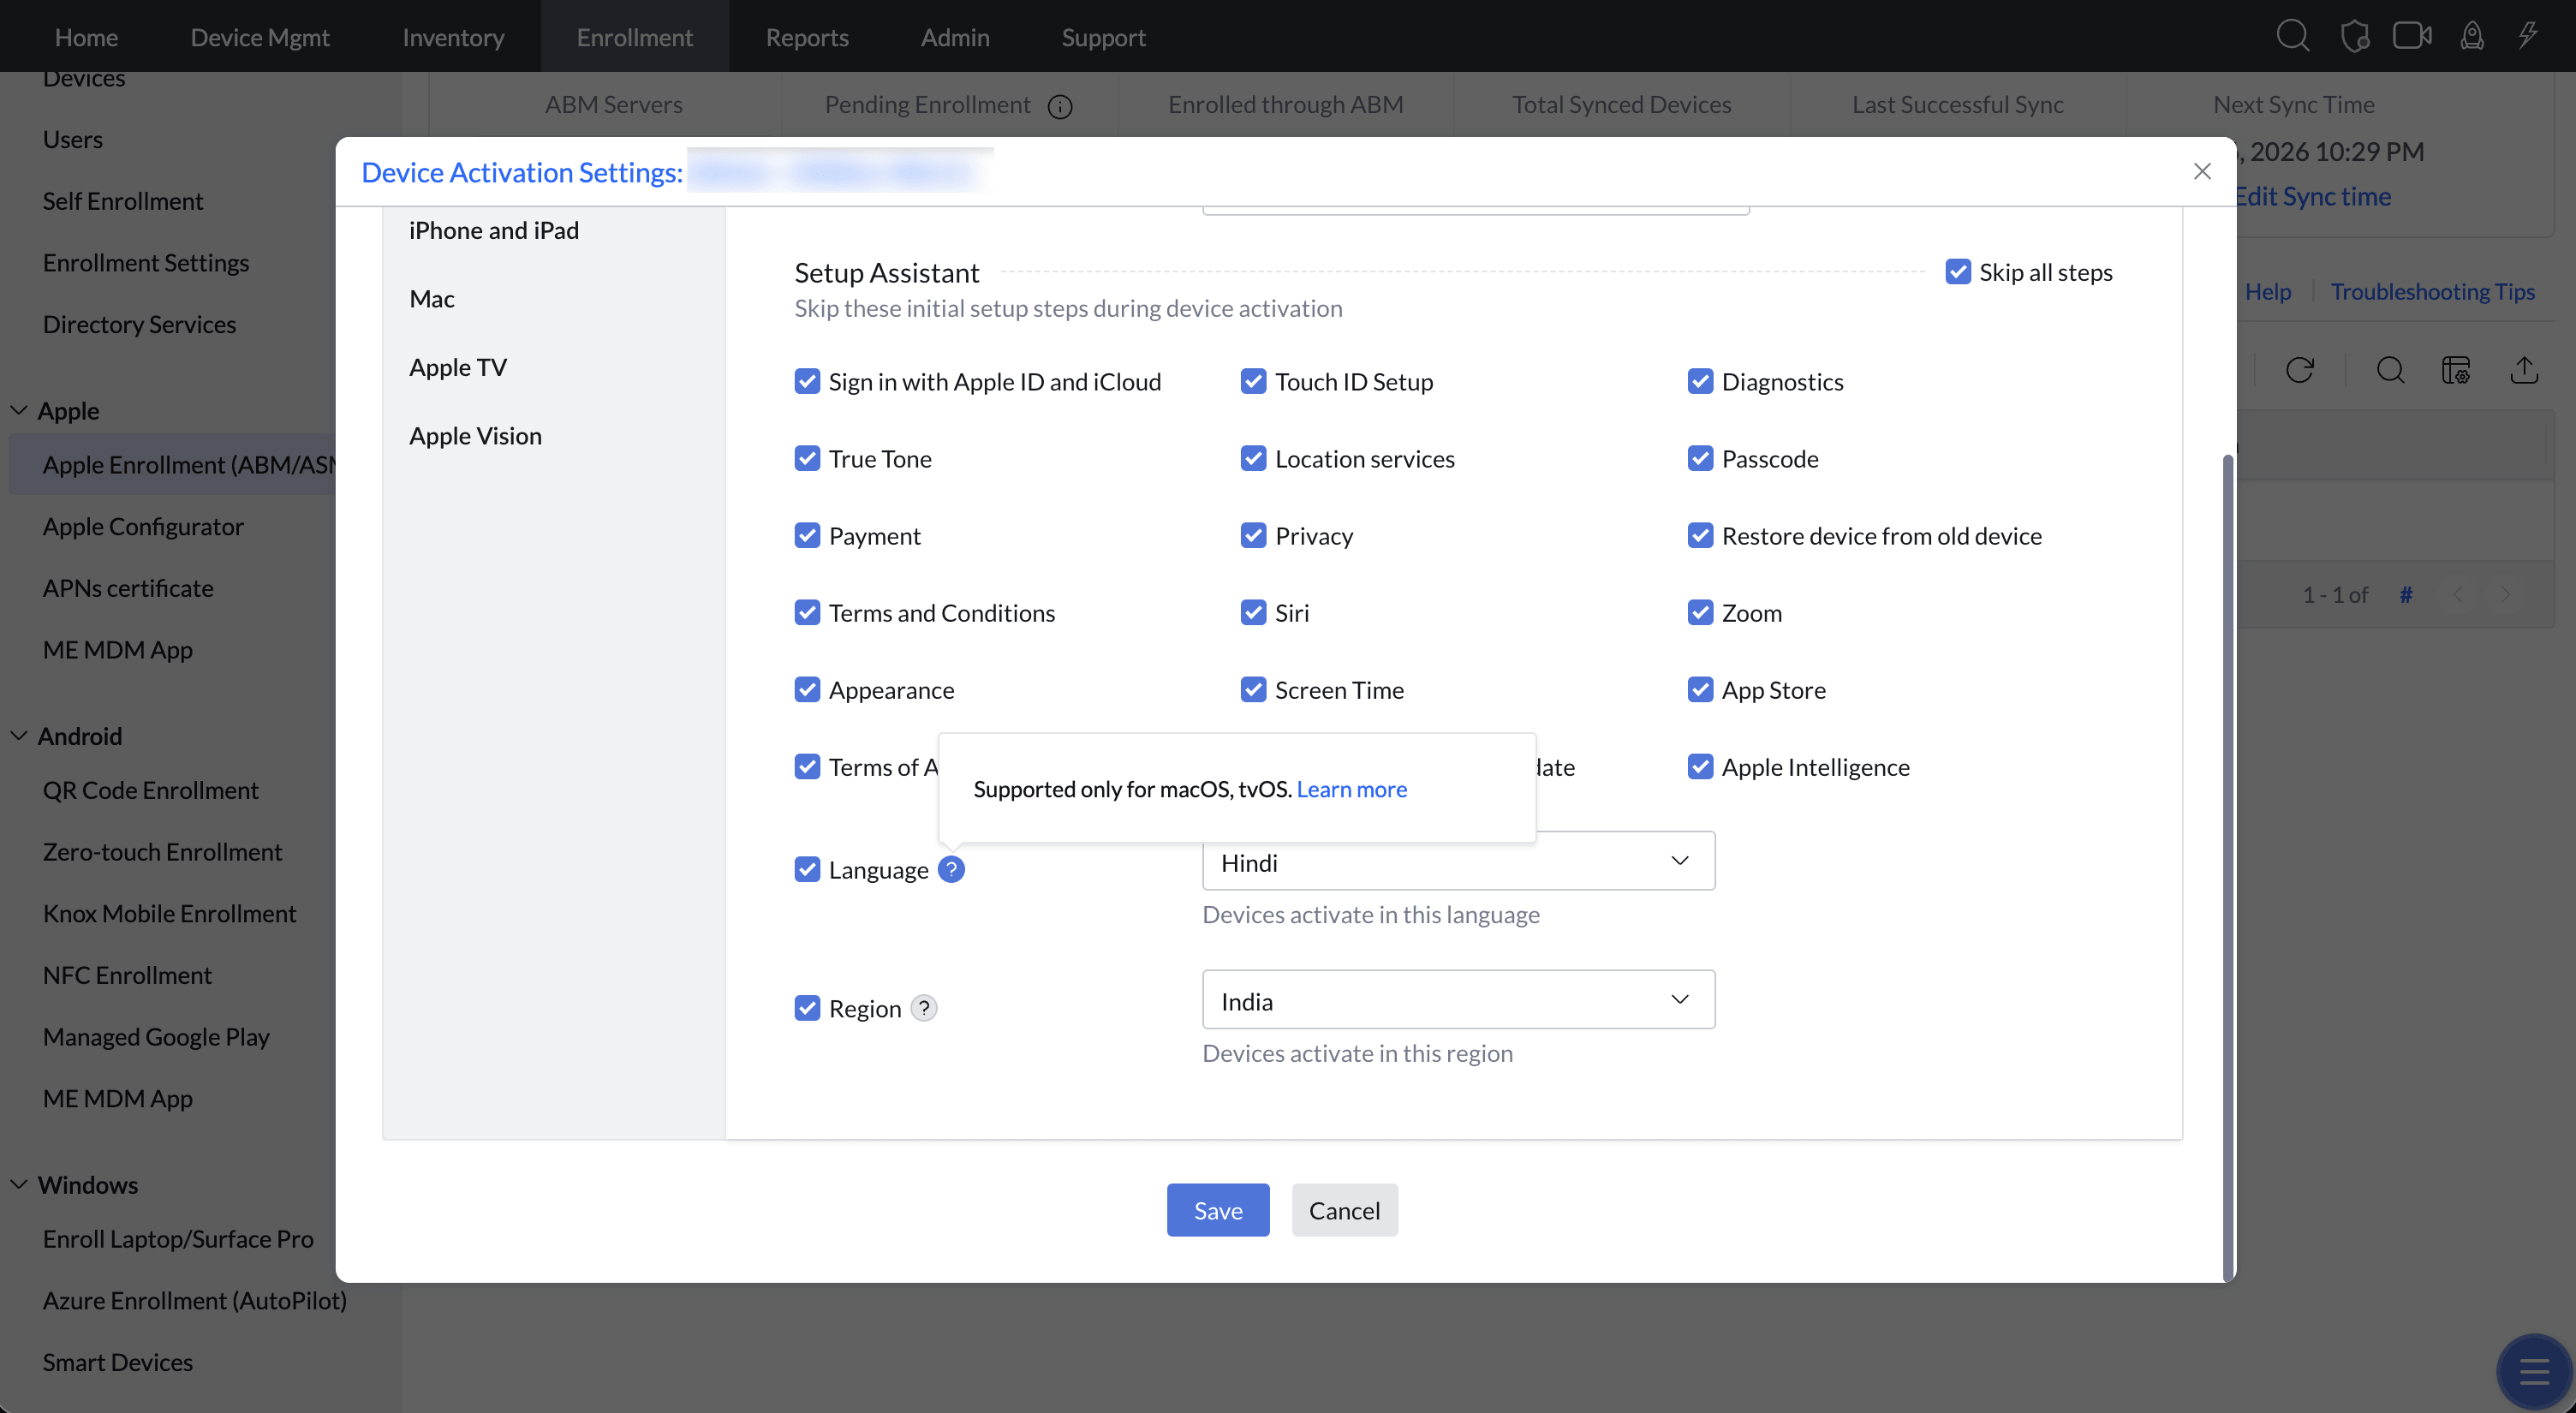Toggle the Passcode checkbox
Screen dimensions: 2576x1413
pyautogui.click(x=1700, y=458)
